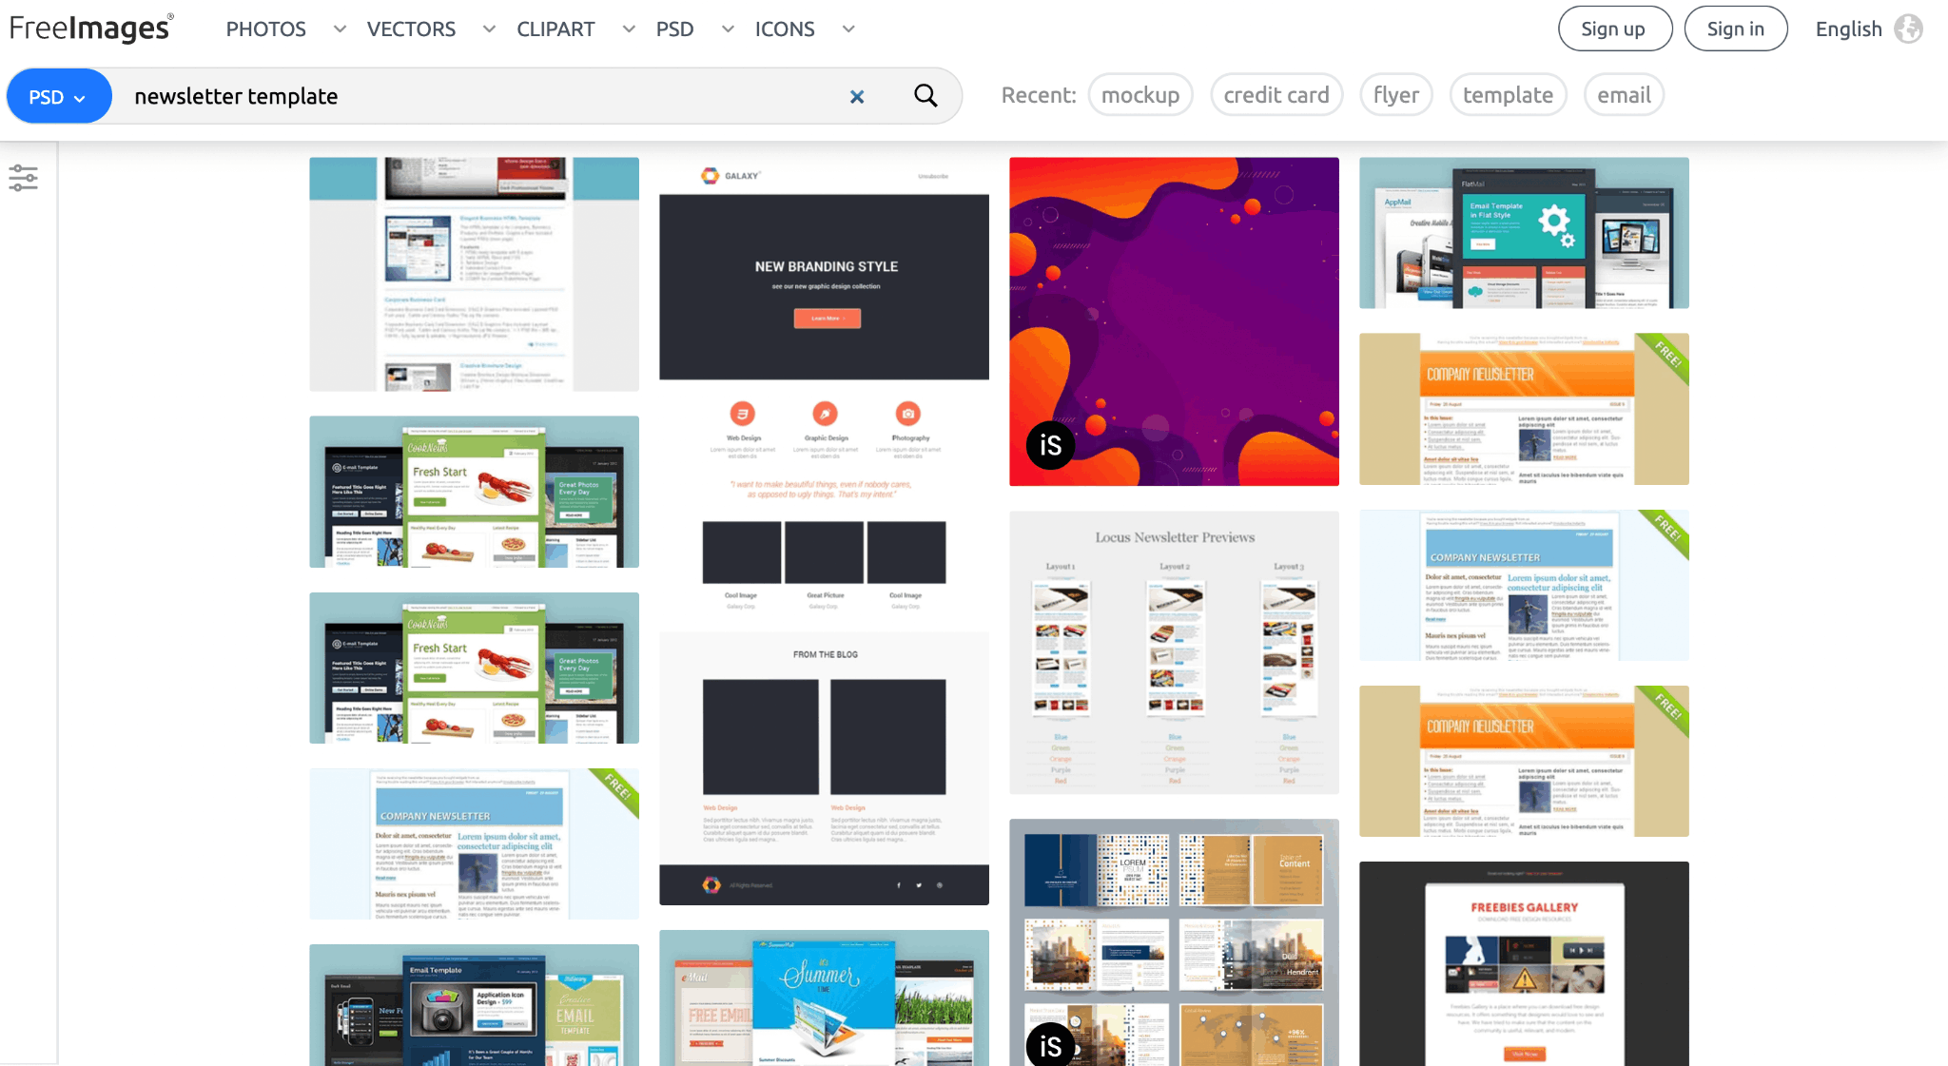The image size is (1948, 1066).
Task: Click the language globe icon
Action: pyautogui.click(x=1907, y=29)
